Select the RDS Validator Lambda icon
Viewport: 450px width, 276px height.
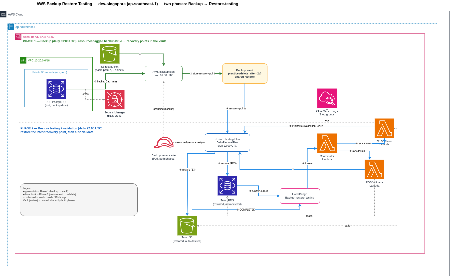374,169
